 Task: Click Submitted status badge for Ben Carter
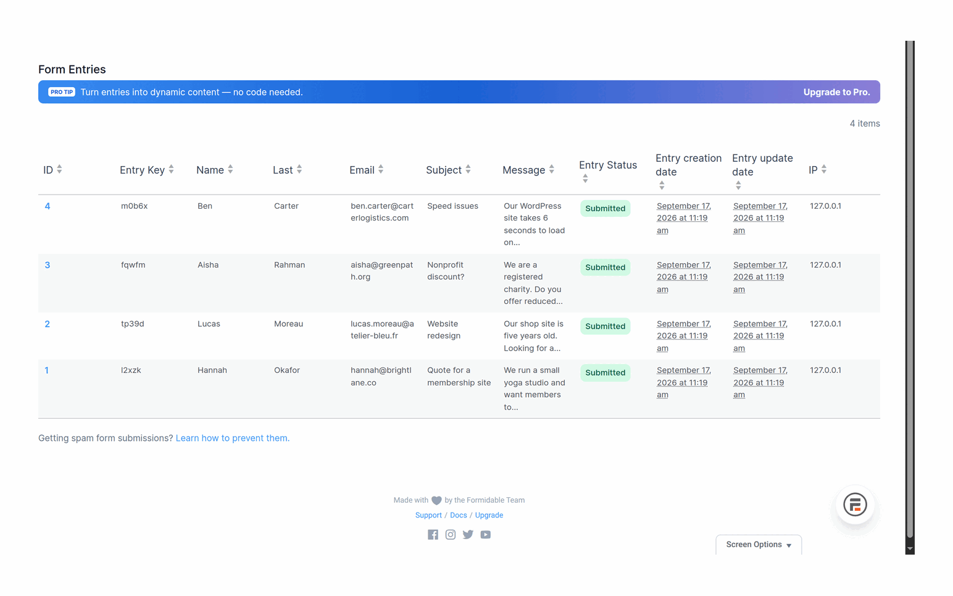click(x=605, y=209)
